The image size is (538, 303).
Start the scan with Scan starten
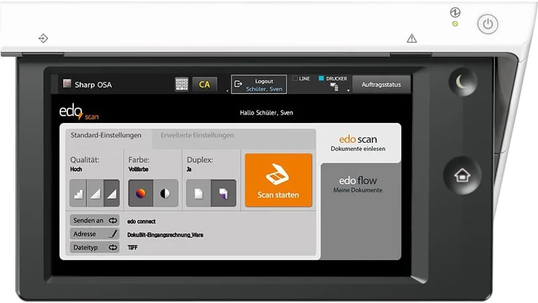[x=278, y=180]
